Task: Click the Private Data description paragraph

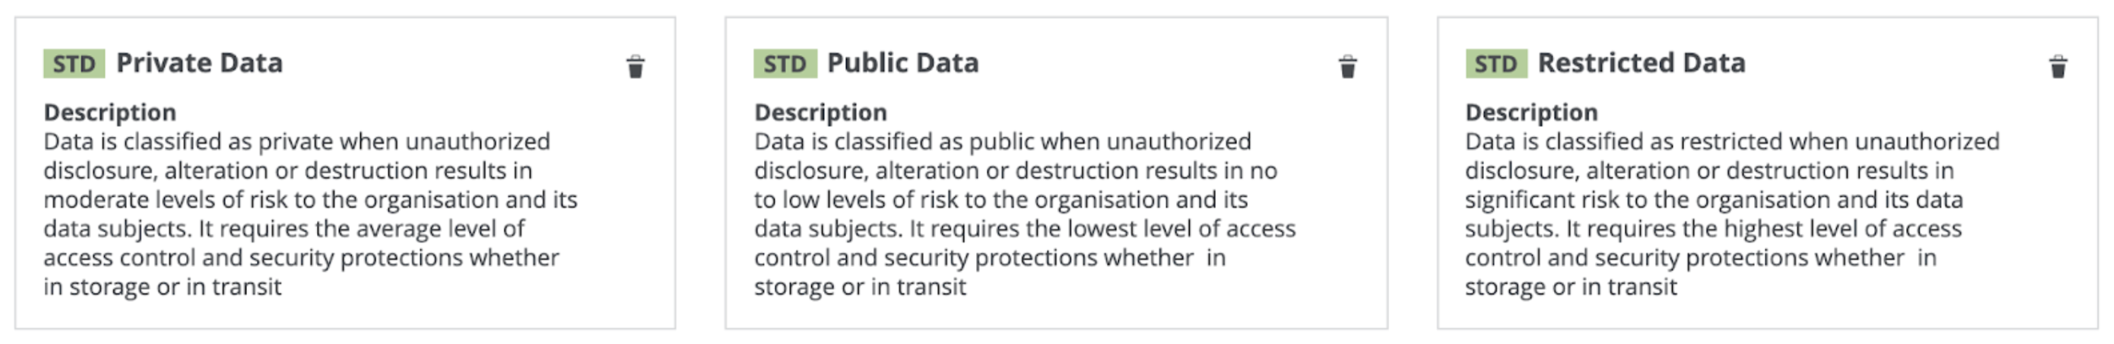Action: (310, 214)
